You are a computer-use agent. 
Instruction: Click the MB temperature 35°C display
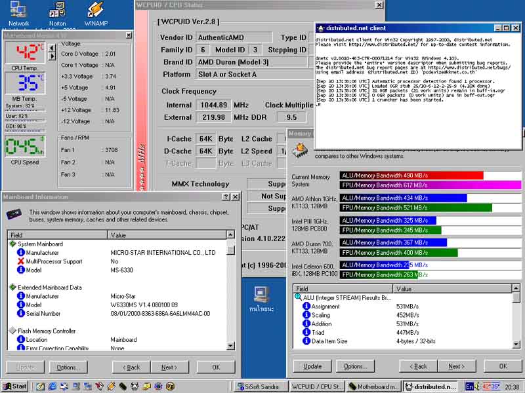click(25, 83)
